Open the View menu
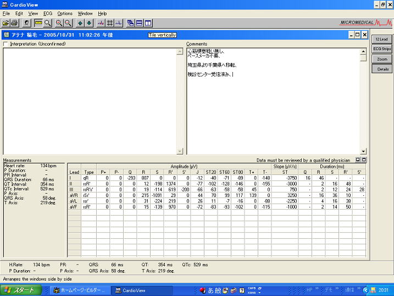 (33, 14)
